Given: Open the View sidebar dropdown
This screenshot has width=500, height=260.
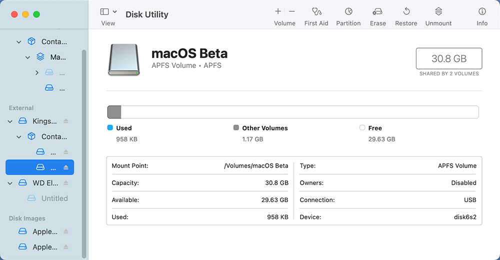Looking at the screenshot, I should pyautogui.click(x=108, y=11).
